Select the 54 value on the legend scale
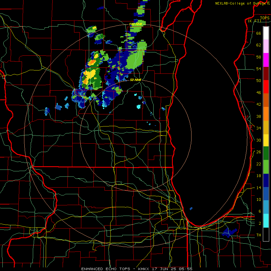Image resolution: width=271 pixels, height=271 pixels. (259, 69)
